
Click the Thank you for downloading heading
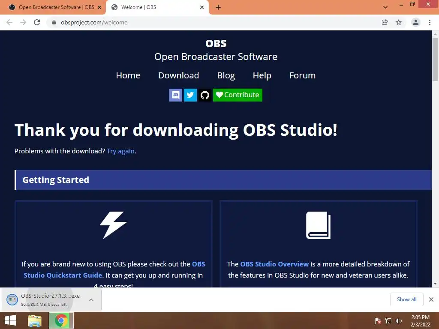click(x=176, y=130)
